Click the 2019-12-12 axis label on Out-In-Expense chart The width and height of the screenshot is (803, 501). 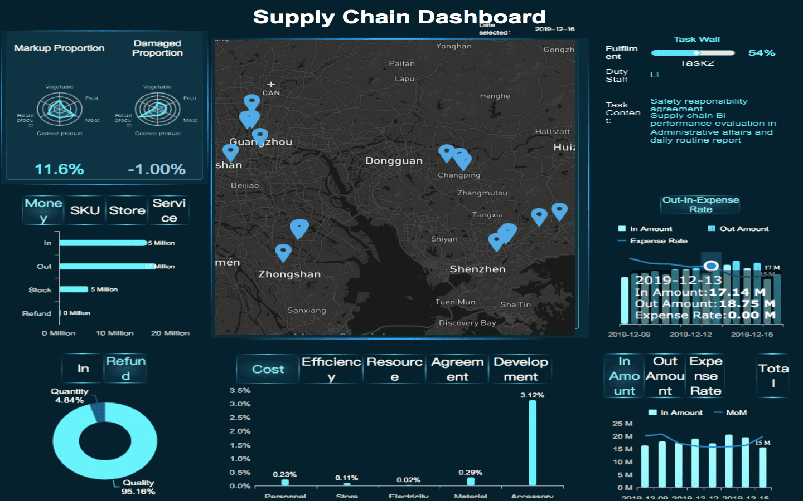point(691,335)
